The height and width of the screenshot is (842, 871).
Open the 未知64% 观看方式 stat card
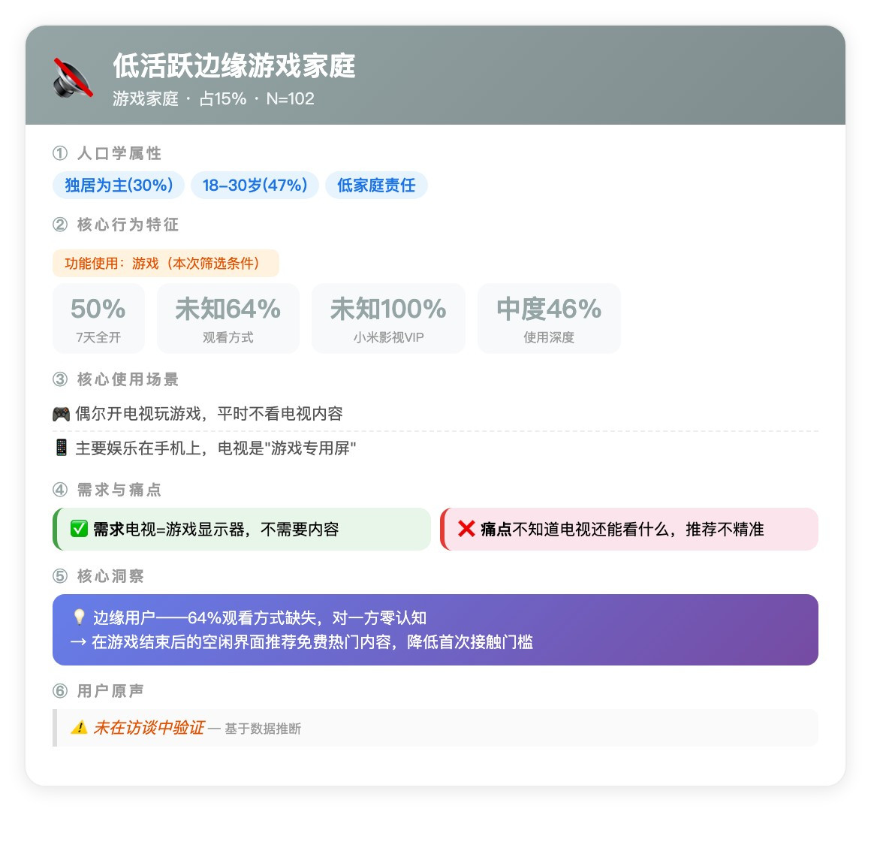[x=228, y=318]
